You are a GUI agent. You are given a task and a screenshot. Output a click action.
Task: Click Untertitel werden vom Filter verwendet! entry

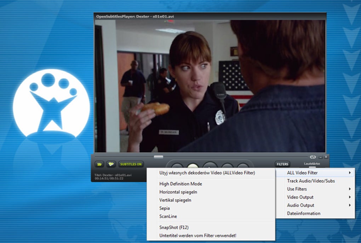[211, 236]
